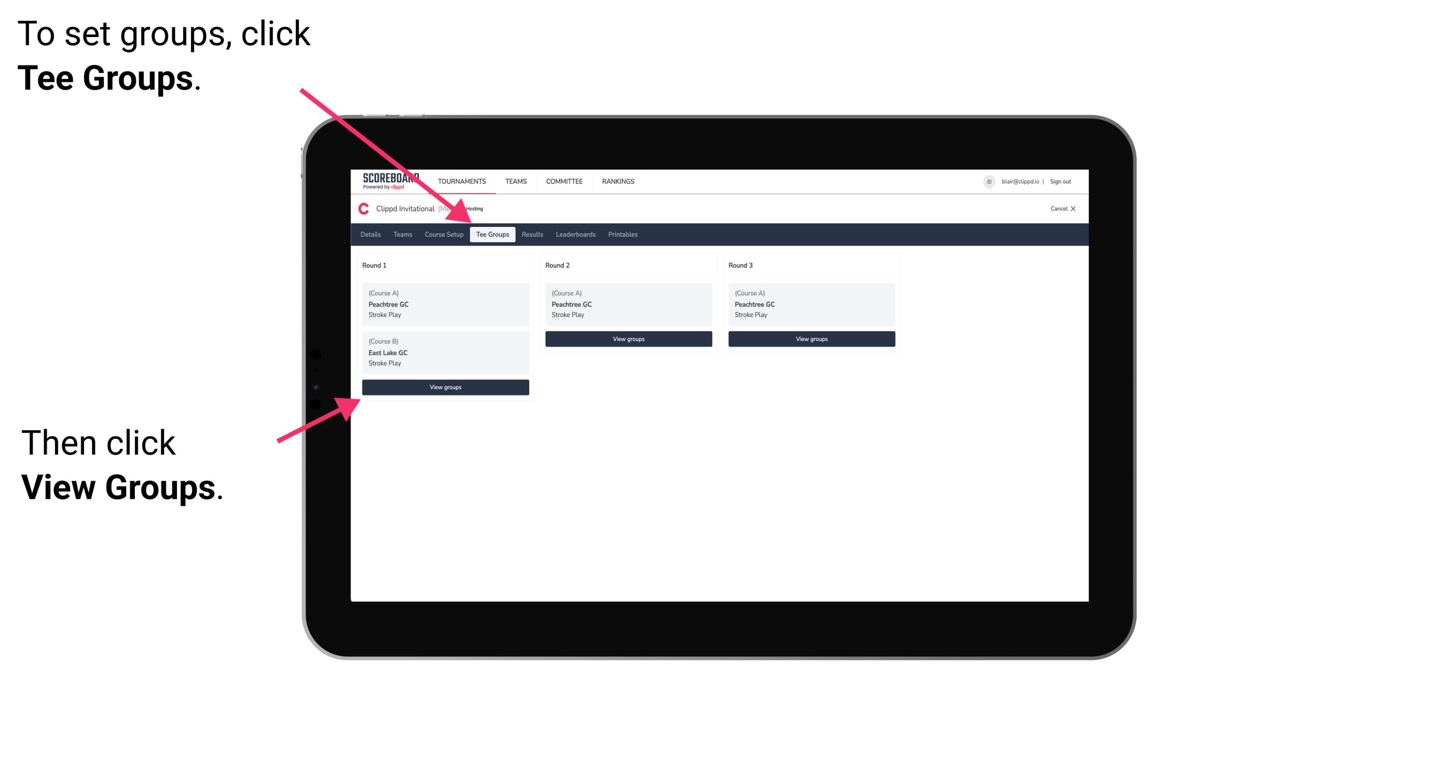The height and width of the screenshot is (772, 1434).
Task: Click View Groups for Round 1
Action: [446, 388]
